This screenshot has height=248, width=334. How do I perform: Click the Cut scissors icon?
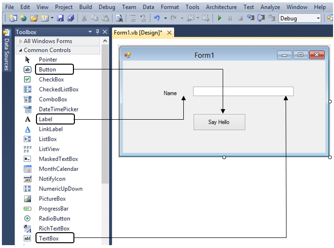[84, 18]
